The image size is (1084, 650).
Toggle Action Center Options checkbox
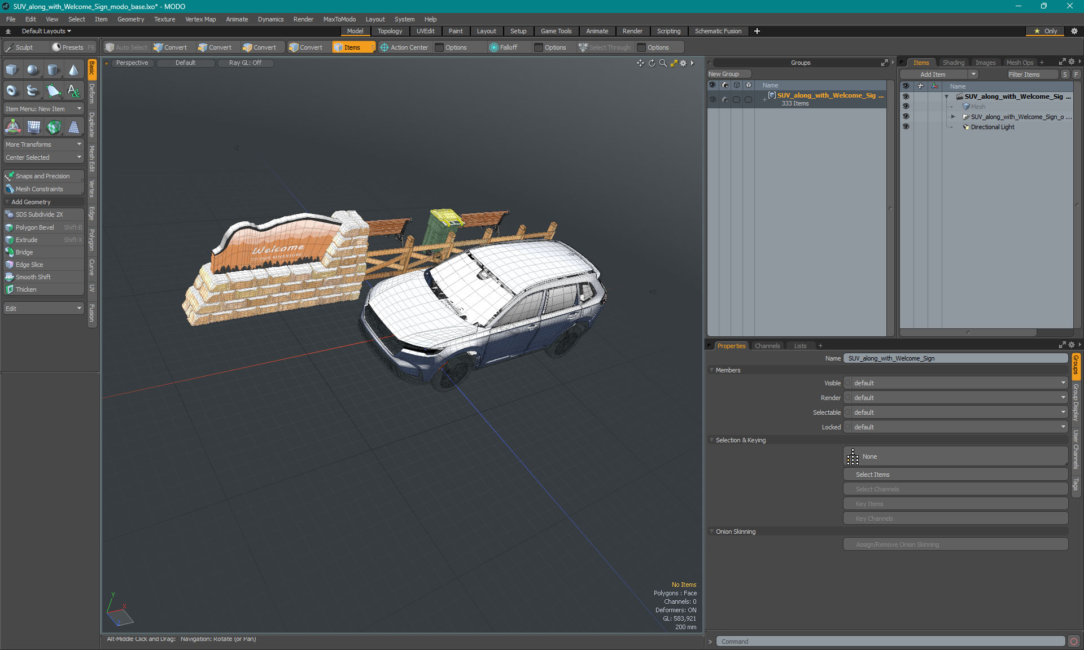pos(439,47)
